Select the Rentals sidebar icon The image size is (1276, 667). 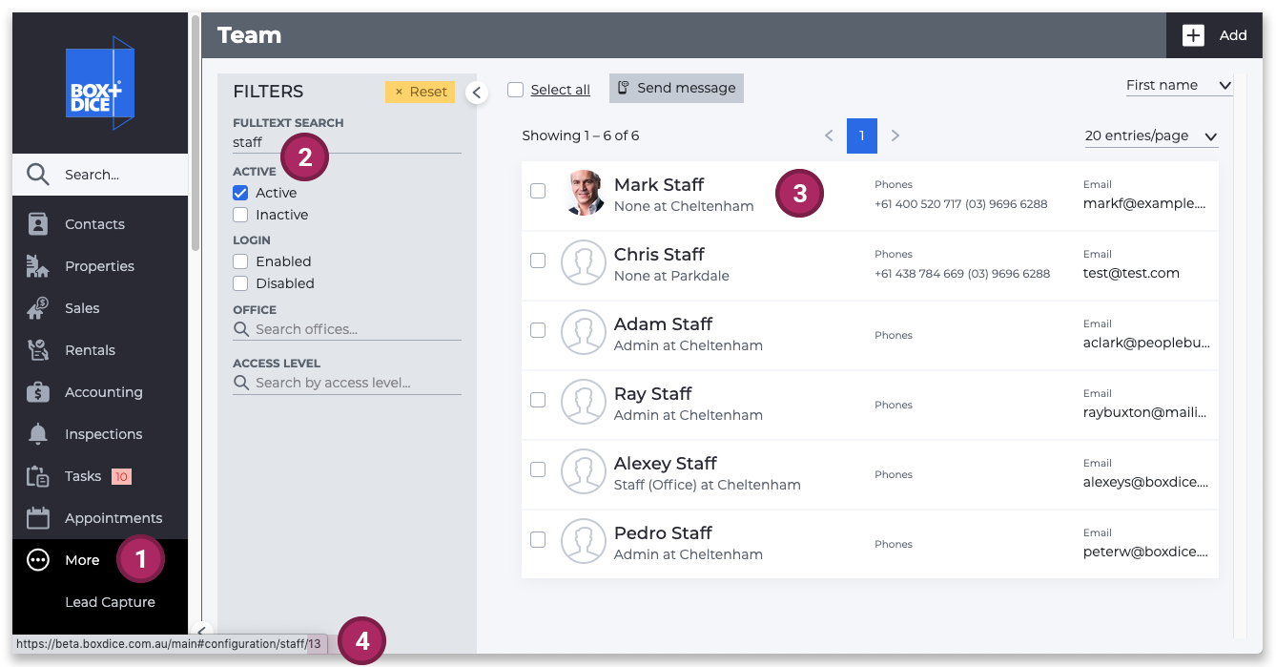[x=38, y=350]
